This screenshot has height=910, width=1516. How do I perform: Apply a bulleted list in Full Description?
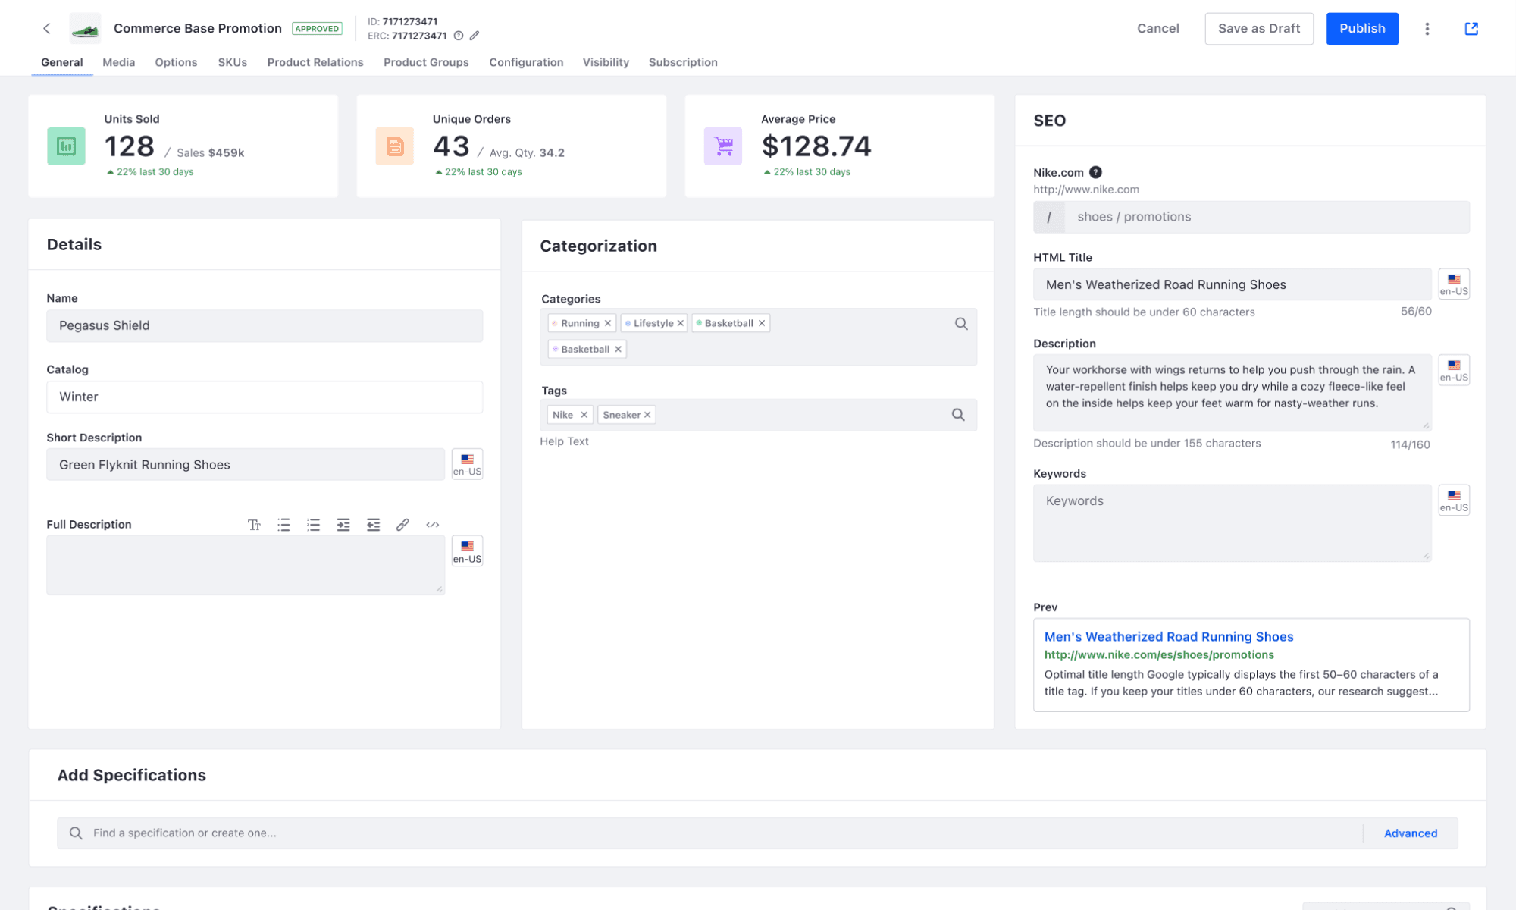[x=283, y=524]
